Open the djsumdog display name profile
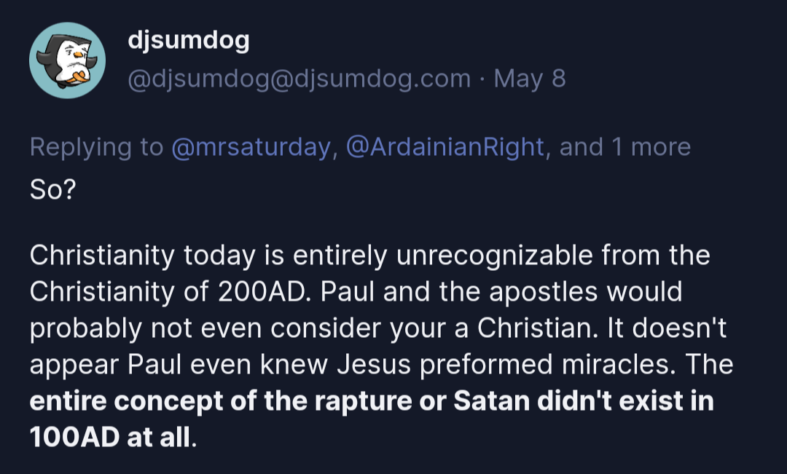Viewport: 787px width, 474px height. 188,42
